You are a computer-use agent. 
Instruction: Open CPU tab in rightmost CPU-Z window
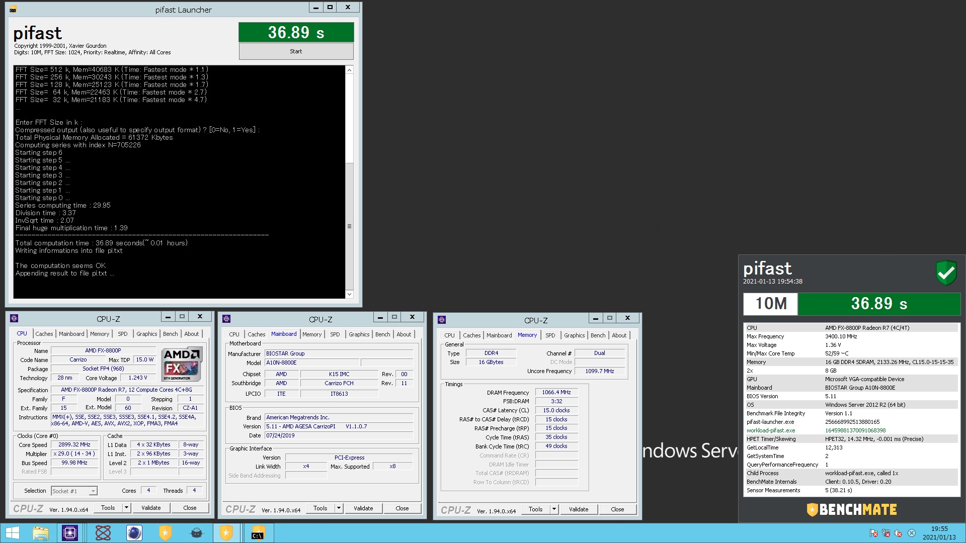pyautogui.click(x=449, y=335)
